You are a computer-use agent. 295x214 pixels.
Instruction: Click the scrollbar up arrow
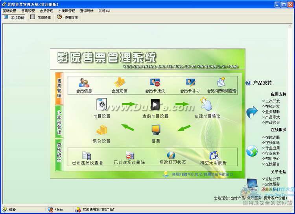click(x=290, y=26)
